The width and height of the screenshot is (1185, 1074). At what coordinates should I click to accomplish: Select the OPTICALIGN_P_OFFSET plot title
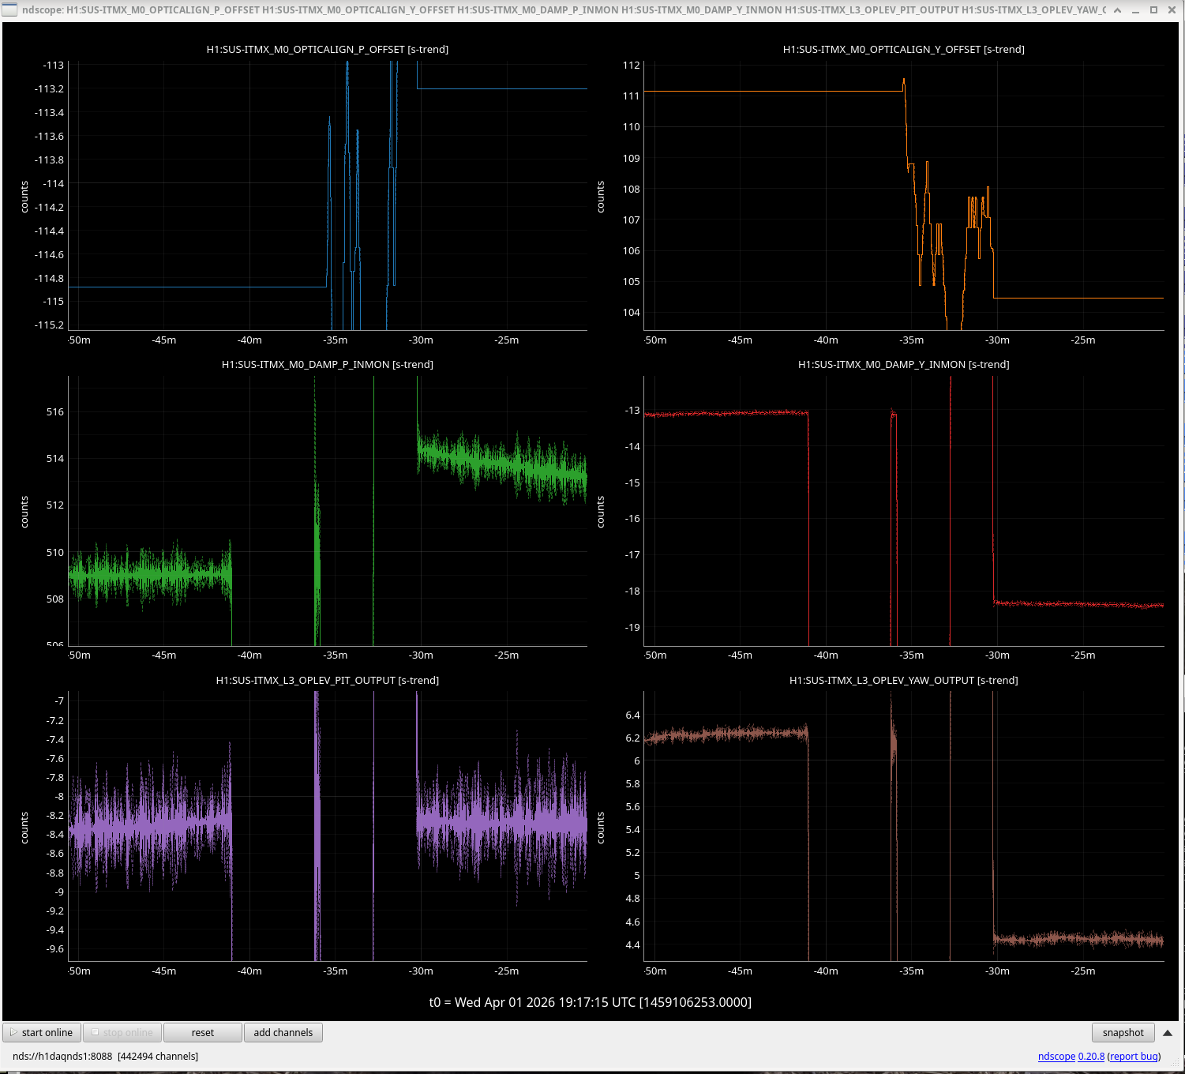coord(328,49)
